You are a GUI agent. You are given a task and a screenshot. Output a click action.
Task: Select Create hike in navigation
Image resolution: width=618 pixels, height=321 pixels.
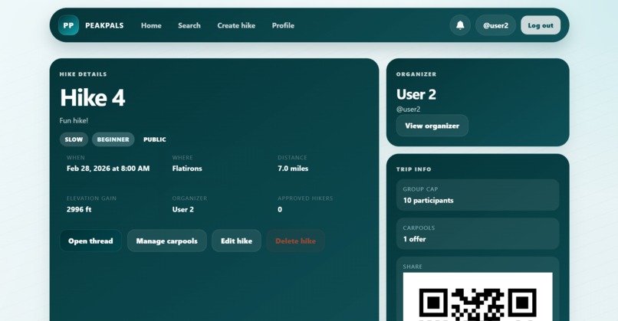(x=236, y=25)
